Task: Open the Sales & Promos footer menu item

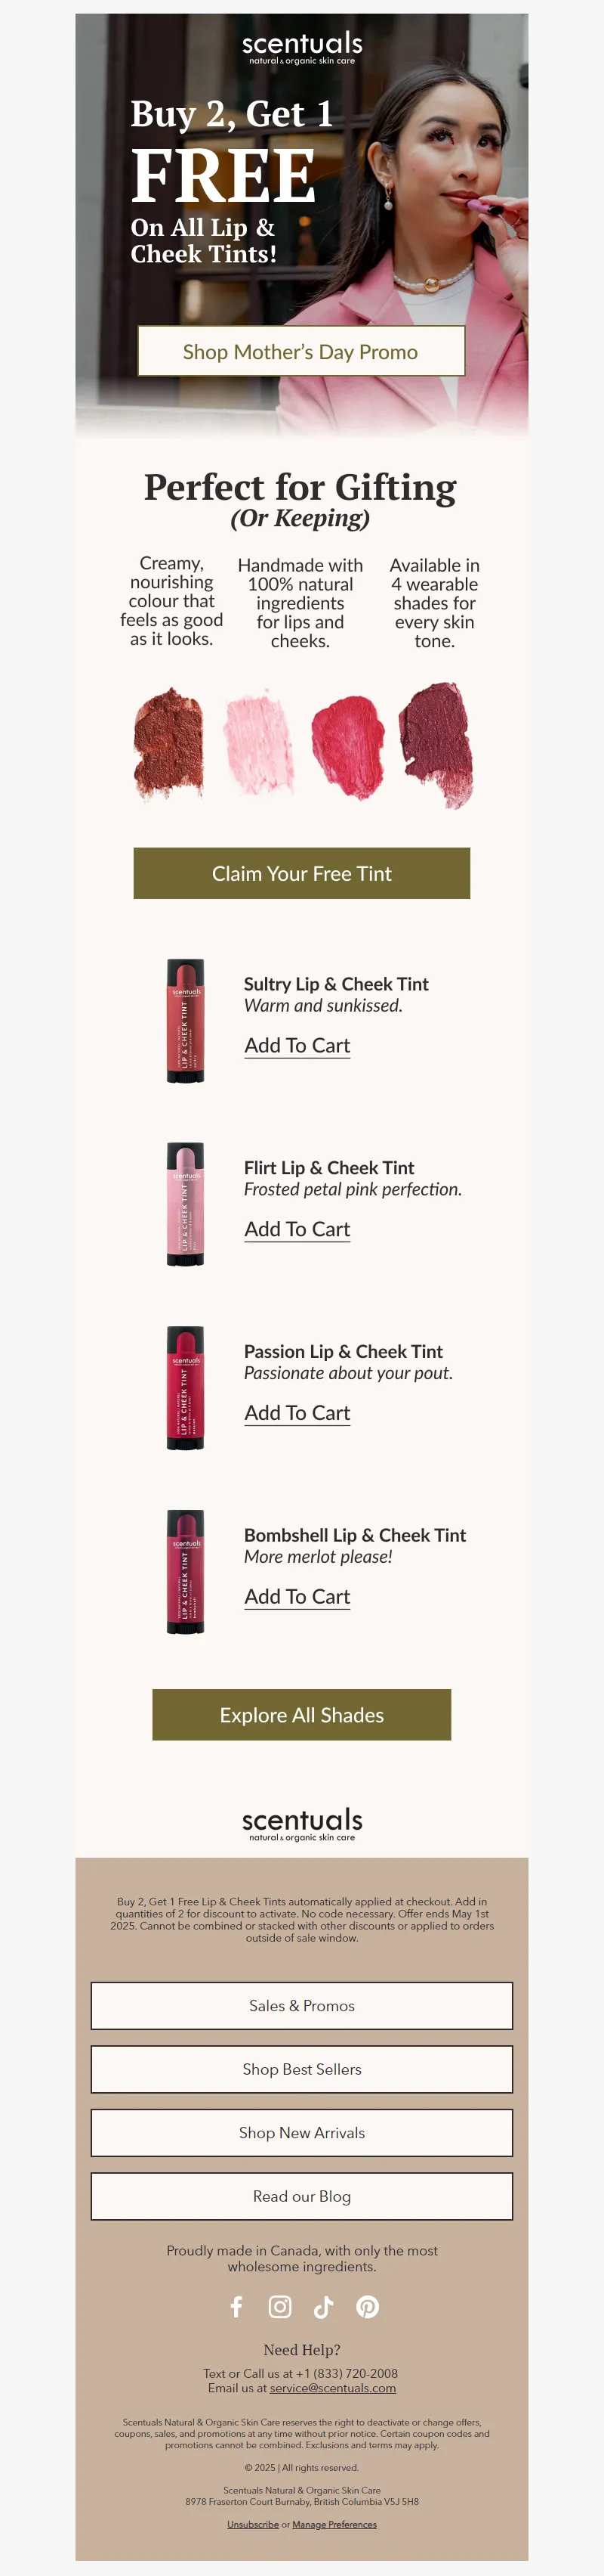Action: coord(301,2005)
